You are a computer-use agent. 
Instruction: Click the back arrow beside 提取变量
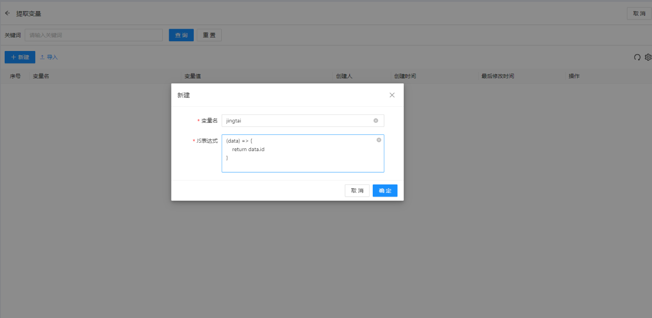(7, 13)
